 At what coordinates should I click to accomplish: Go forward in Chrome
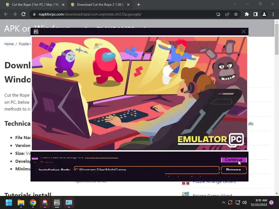point(15,14)
